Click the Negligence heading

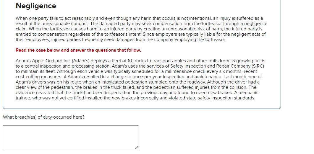point(36,6)
